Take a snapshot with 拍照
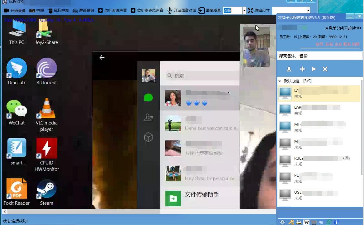The height and width of the screenshot is (225, 364). tap(37, 10)
